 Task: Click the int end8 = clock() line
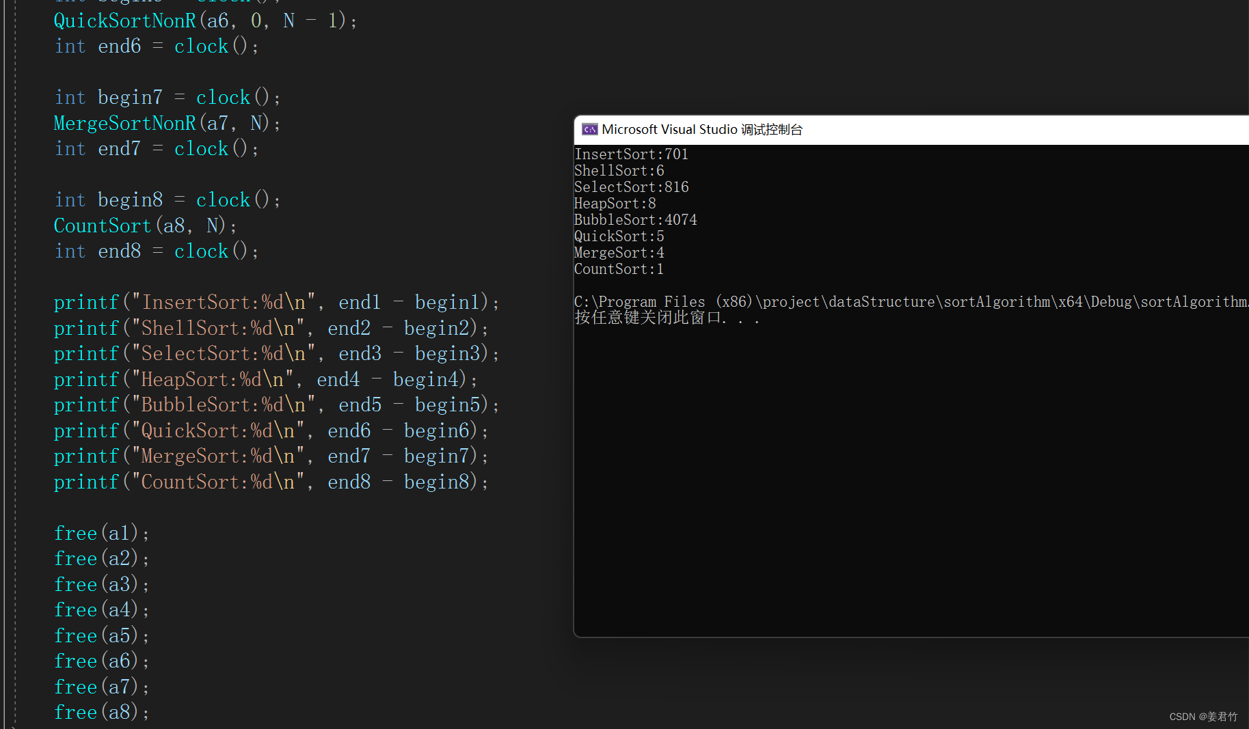157,251
